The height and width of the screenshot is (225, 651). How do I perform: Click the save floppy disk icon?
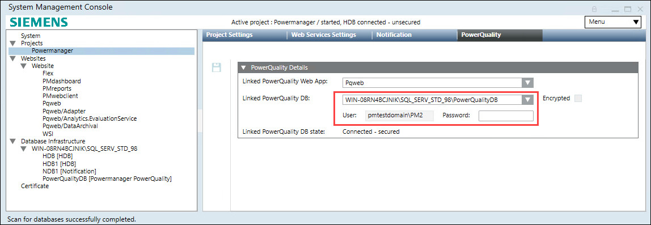216,67
